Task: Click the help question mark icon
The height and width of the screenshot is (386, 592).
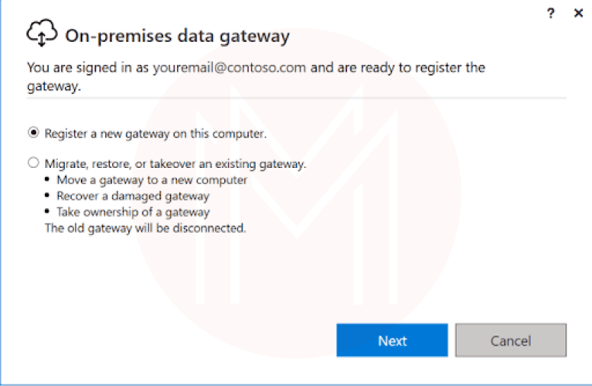Action: point(551,14)
